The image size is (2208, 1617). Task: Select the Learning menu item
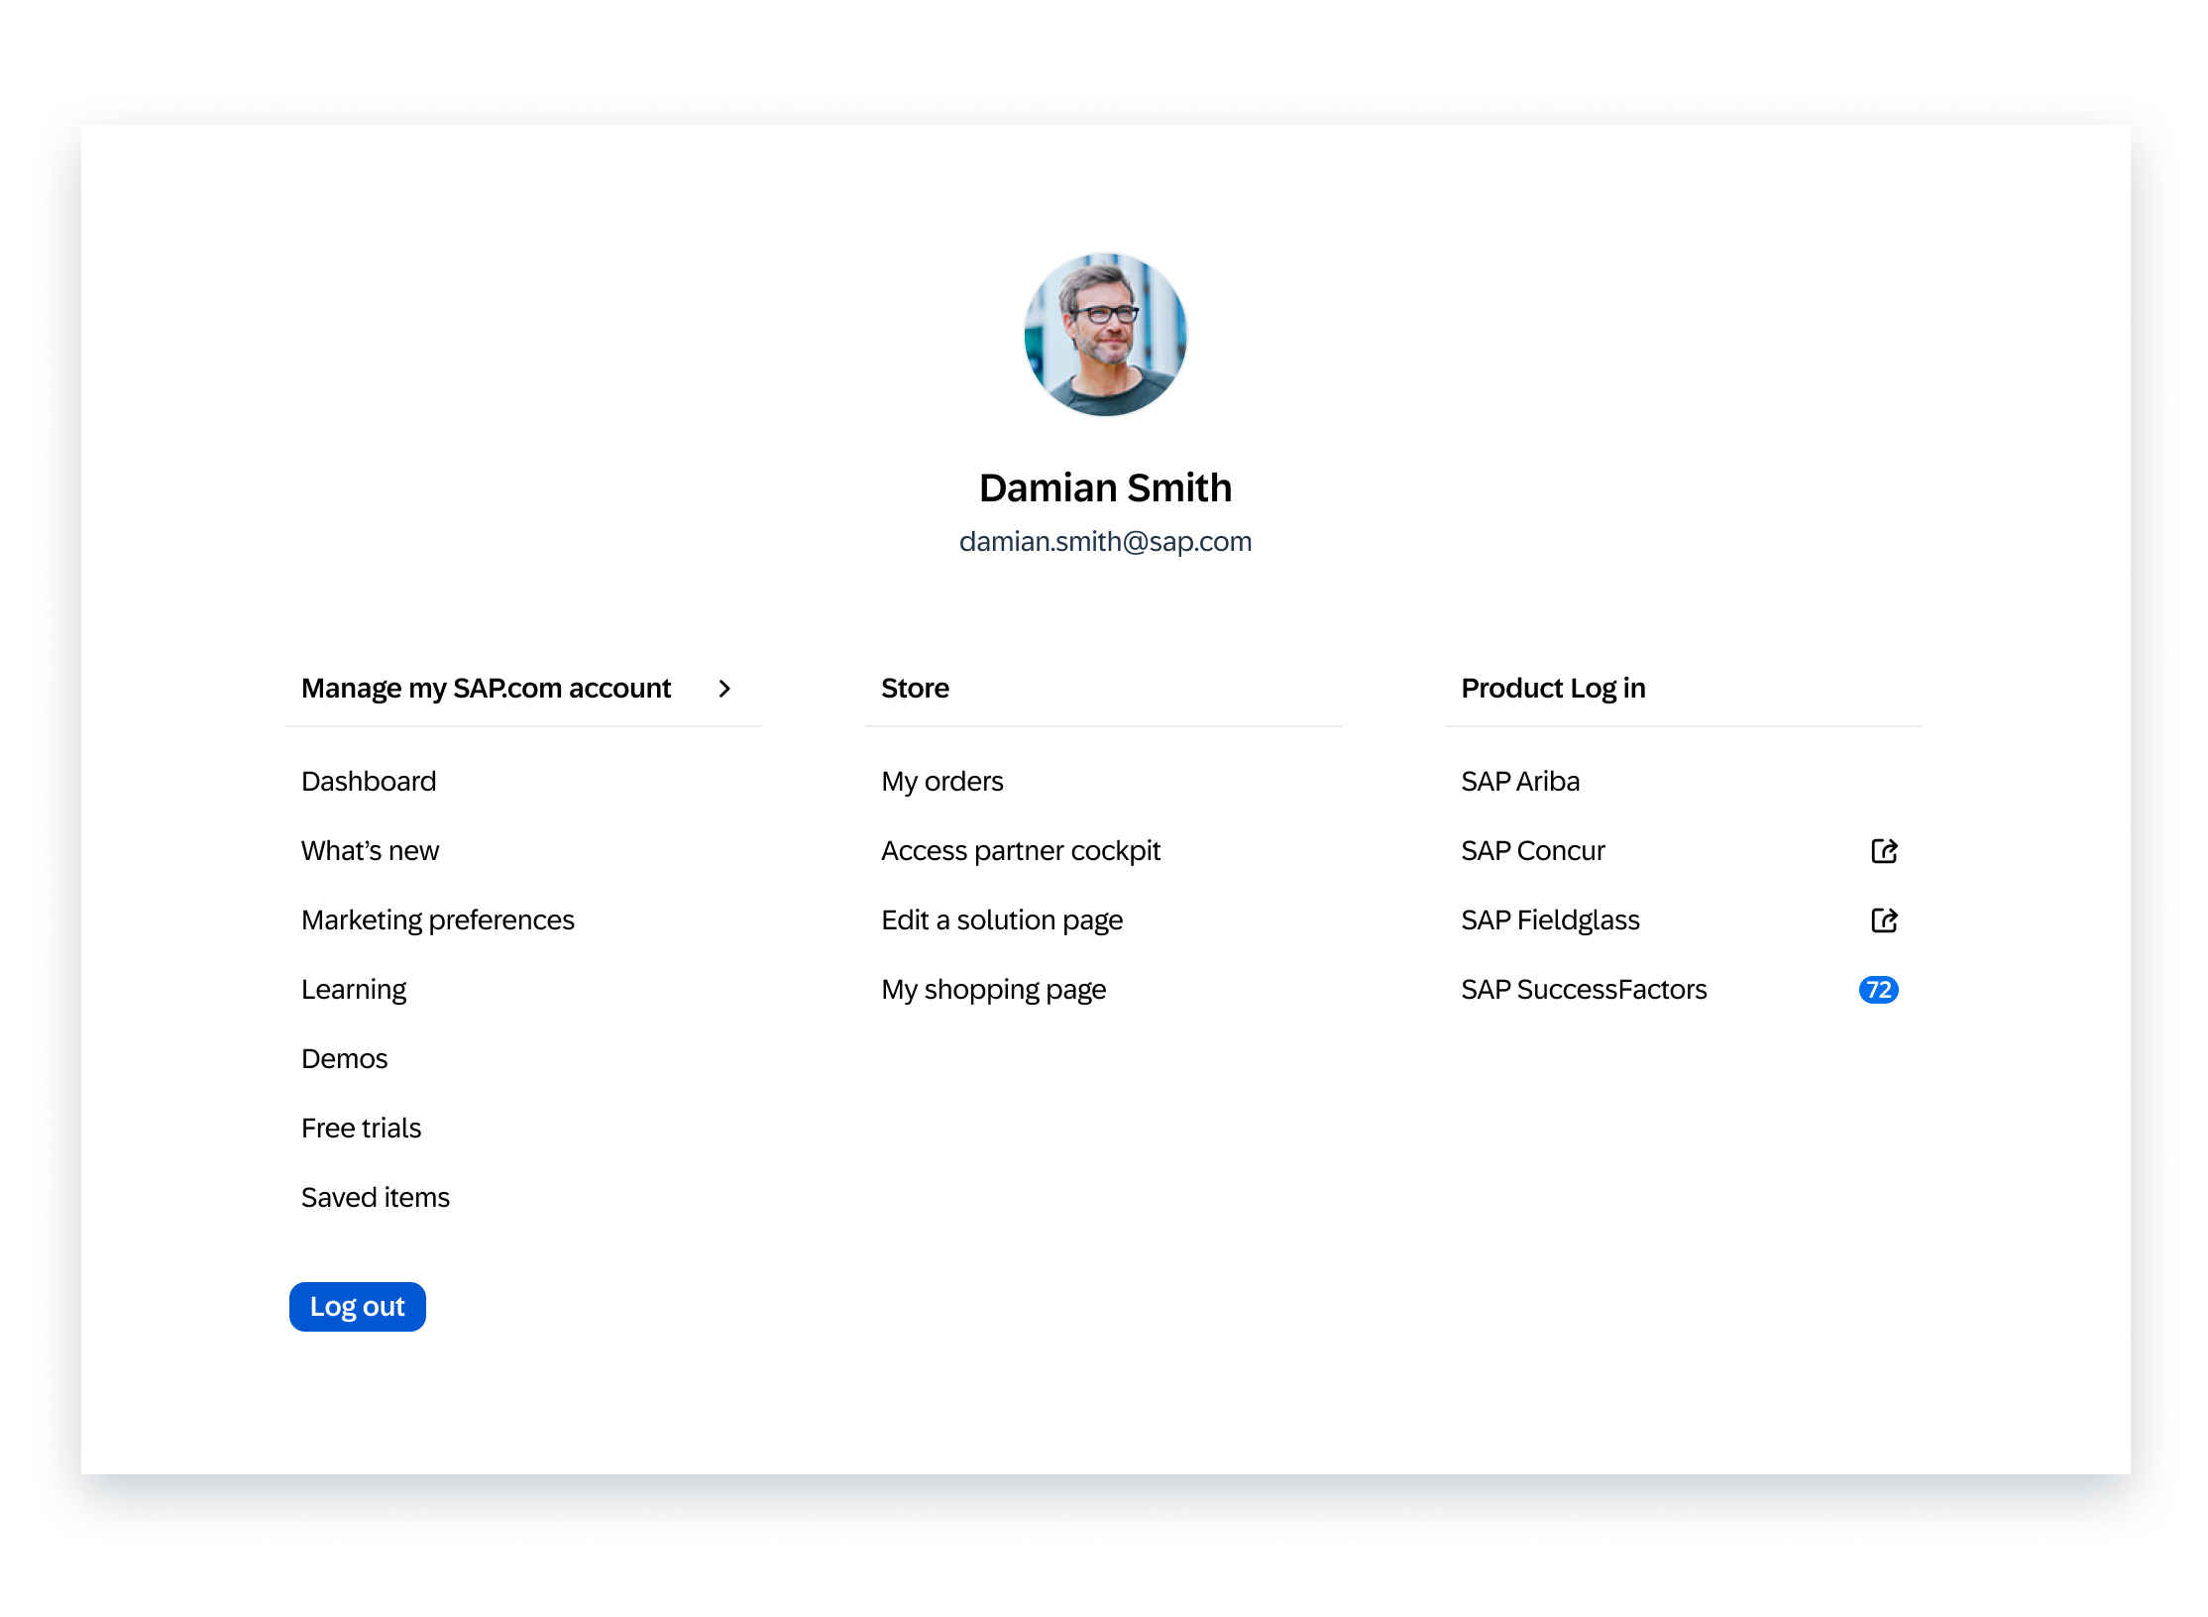pyautogui.click(x=354, y=990)
